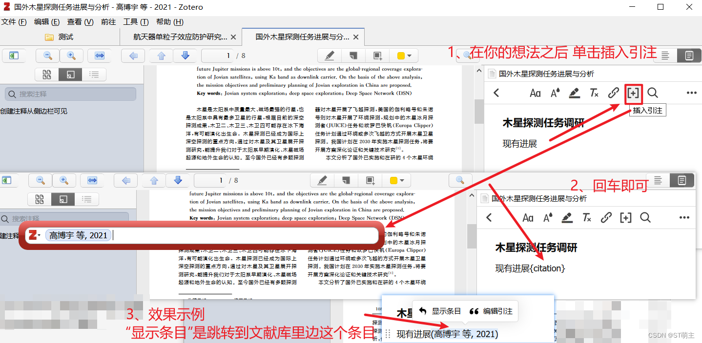Viewport: 702px width, 343px height.
Task: Open the 文件(F) menu
Action: tap(14, 22)
